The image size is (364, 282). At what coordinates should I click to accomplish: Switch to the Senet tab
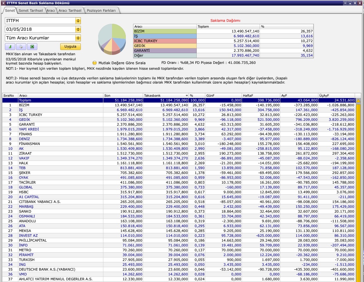10,10
